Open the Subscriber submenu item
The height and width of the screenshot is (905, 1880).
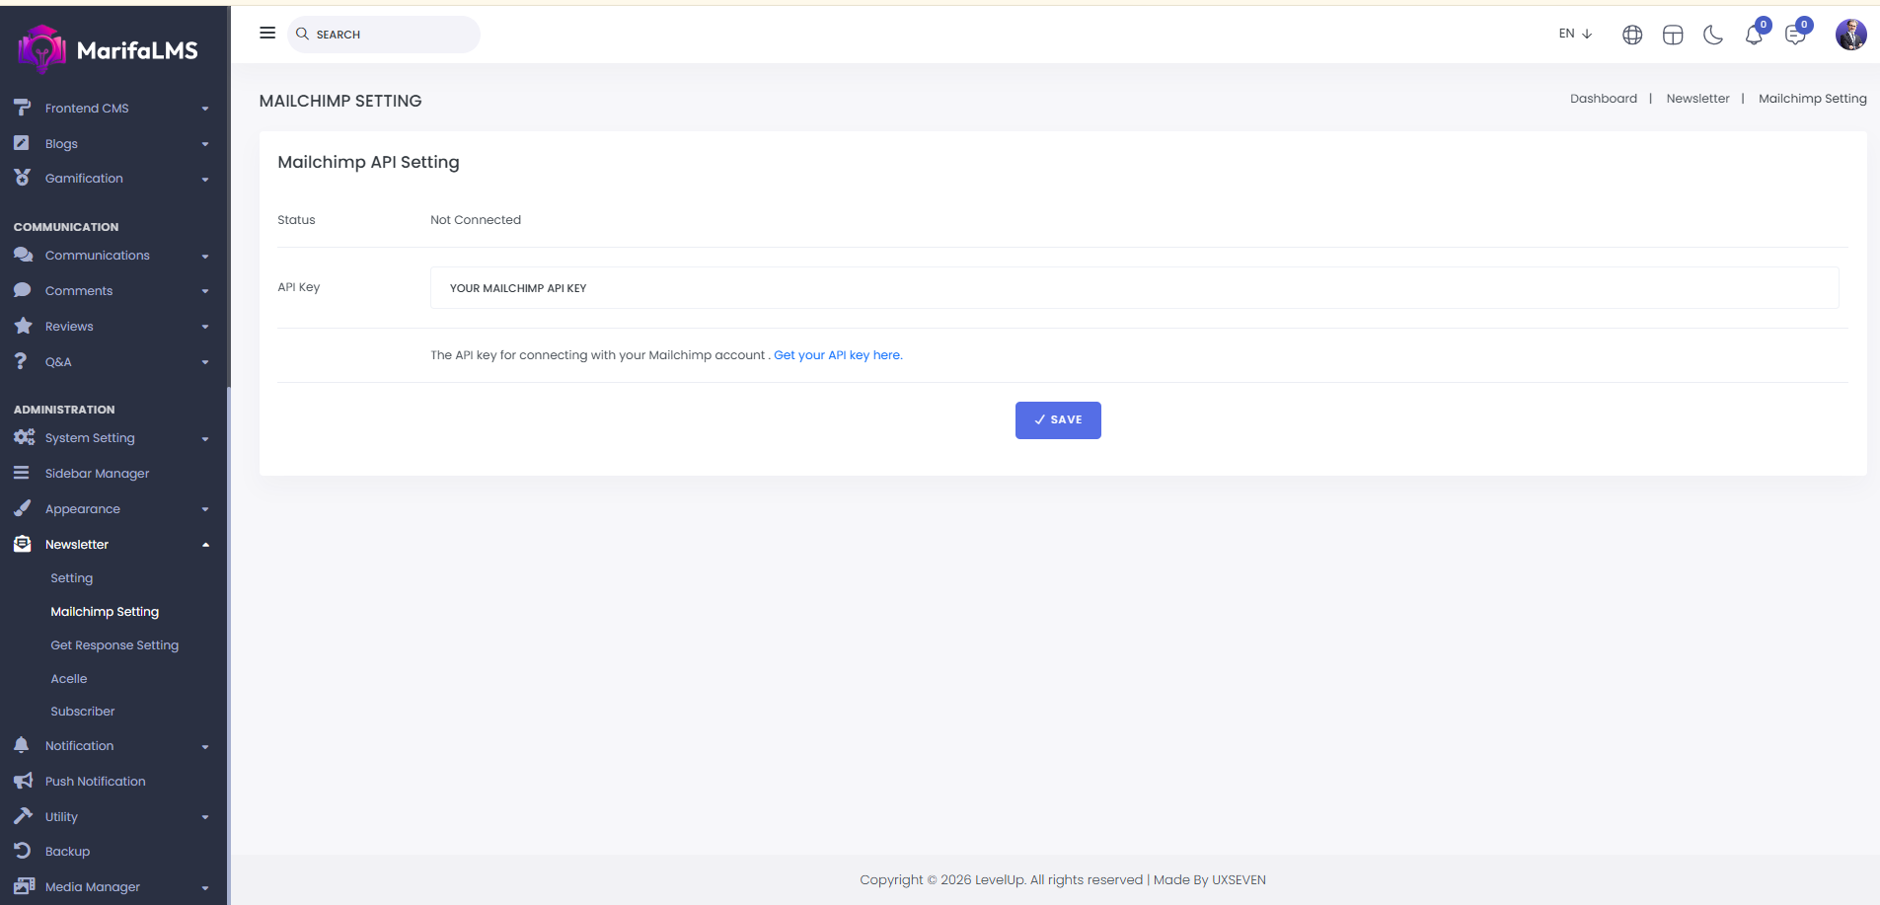83,712
